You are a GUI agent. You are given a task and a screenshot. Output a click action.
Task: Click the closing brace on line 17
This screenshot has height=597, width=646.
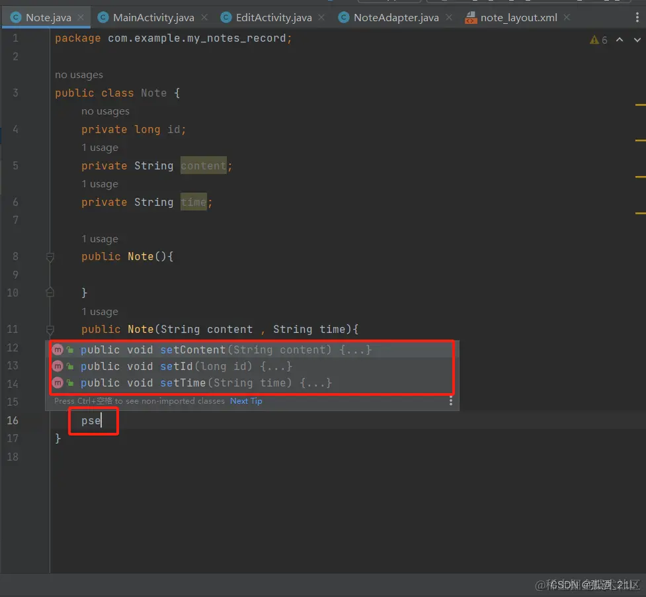(x=58, y=438)
